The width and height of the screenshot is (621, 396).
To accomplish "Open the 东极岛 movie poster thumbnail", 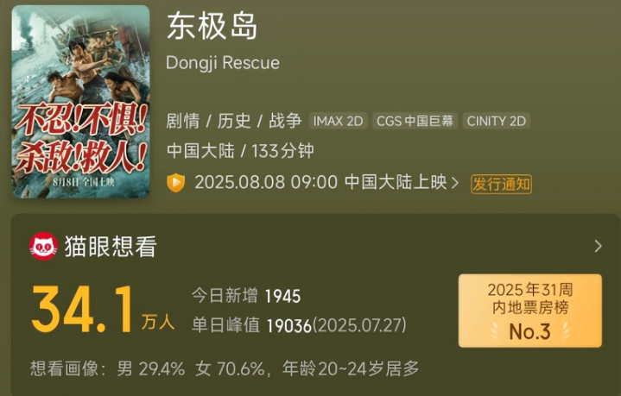I will point(81,102).
